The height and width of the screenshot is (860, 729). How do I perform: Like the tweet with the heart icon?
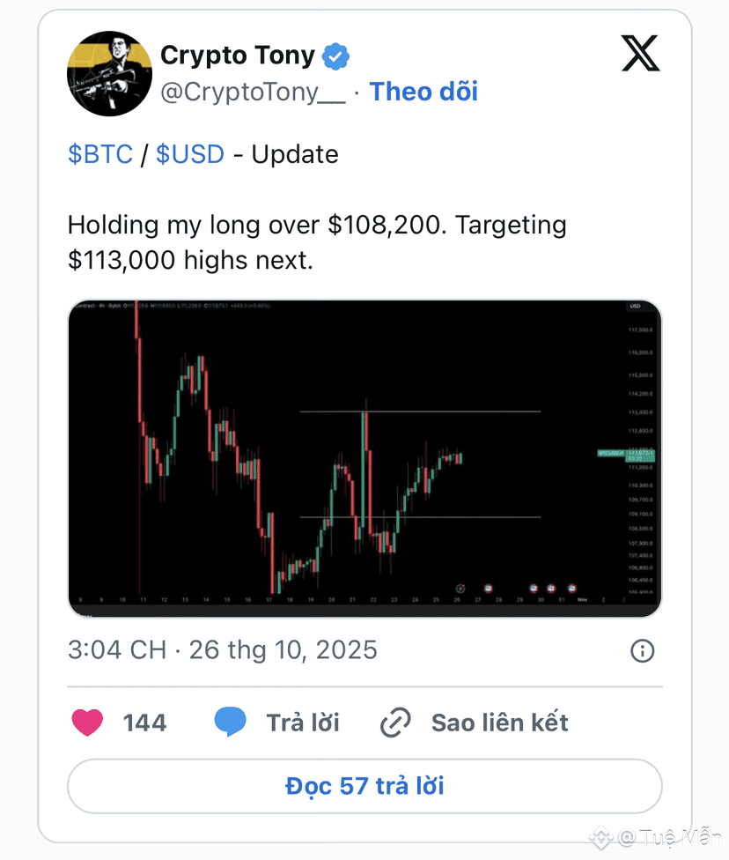(x=87, y=723)
